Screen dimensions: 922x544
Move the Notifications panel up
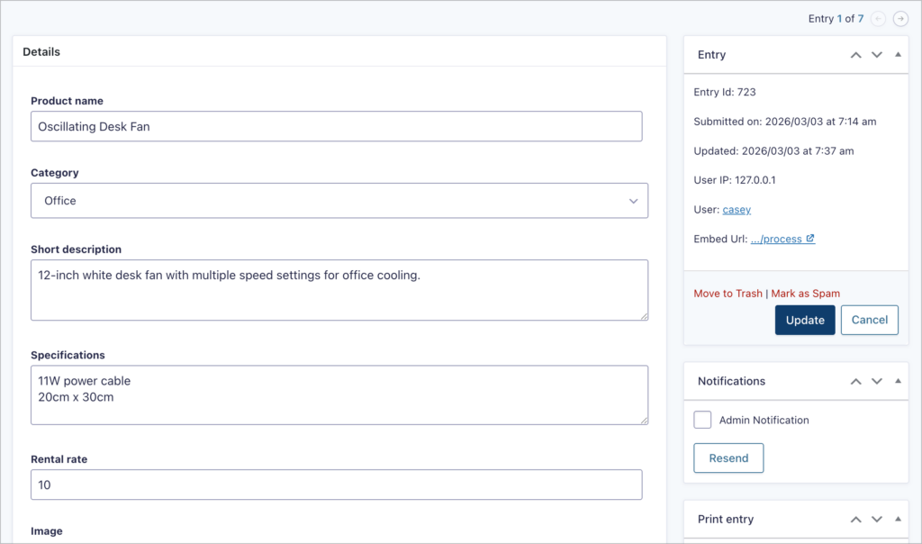[x=855, y=381]
